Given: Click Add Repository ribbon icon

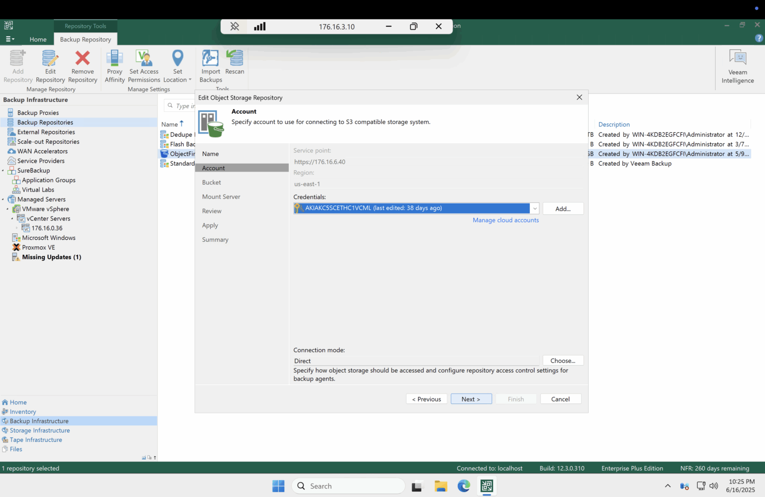Looking at the screenshot, I should click(x=18, y=66).
